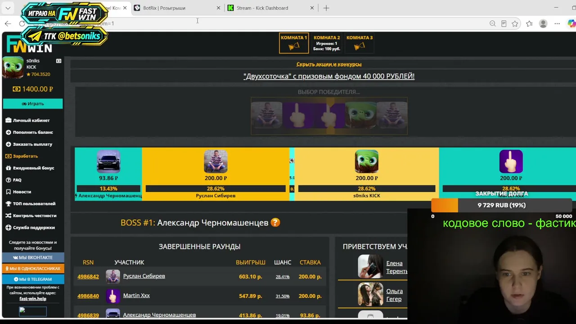This screenshot has height=324, width=576.
Task: Click Ольга Гегер's avatar in welcome list
Action: coord(370,294)
